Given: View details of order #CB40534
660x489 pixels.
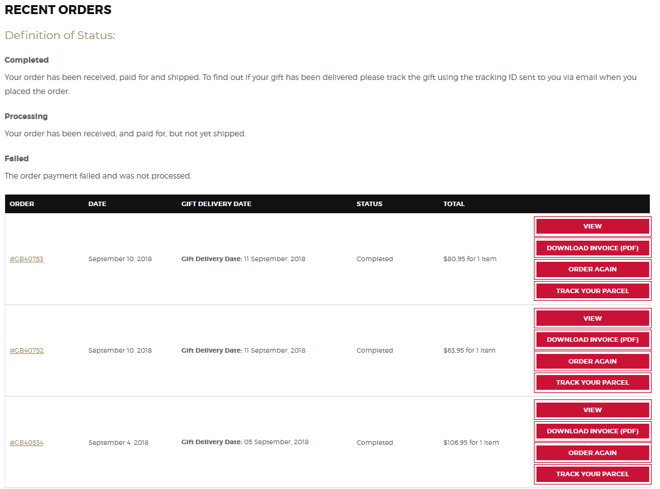Looking at the screenshot, I should [x=592, y=410].
